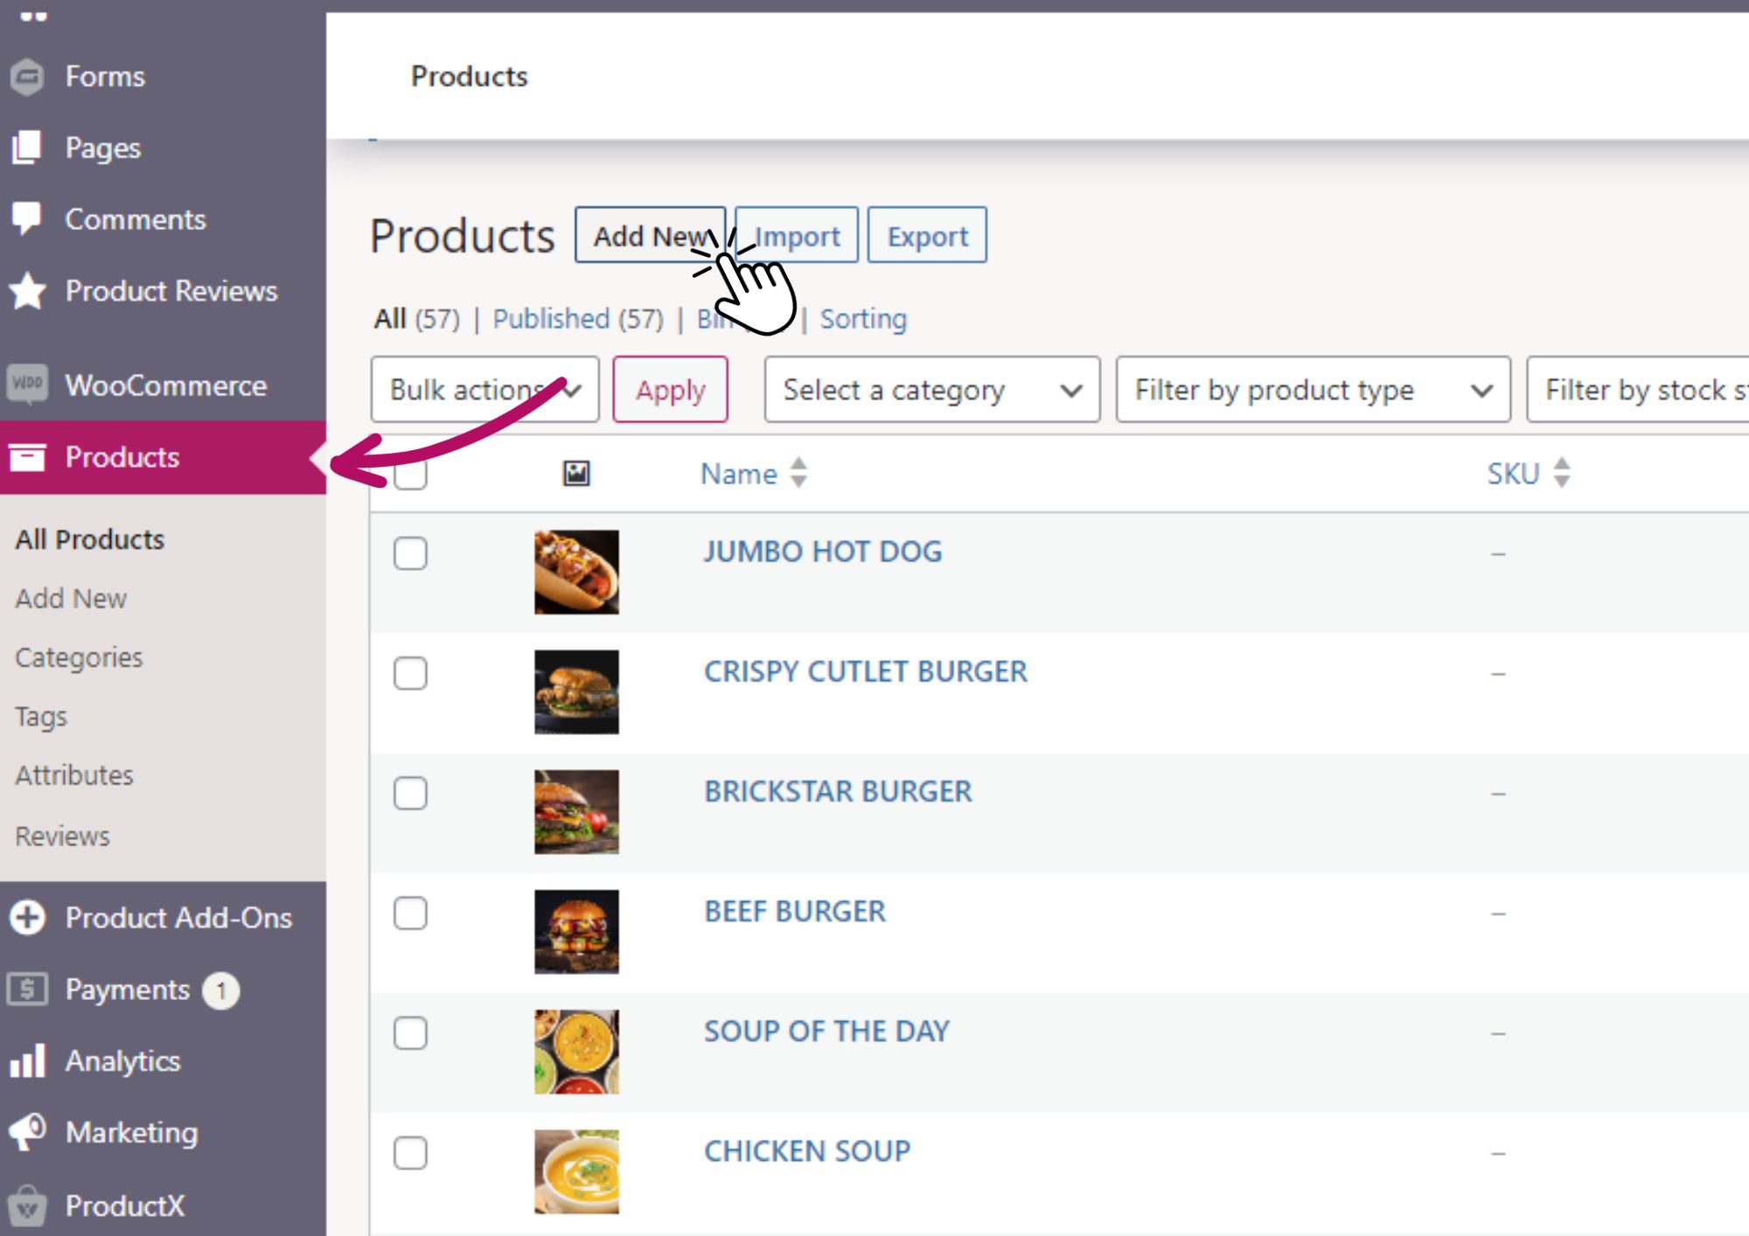Open the Bulk actions dropdown
The width and height of the screenshot is (1749, 1236).
[x=484, y=390]
